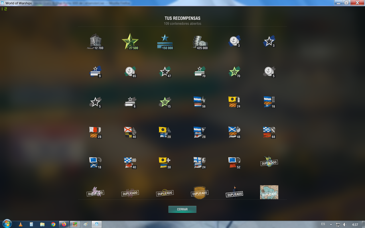Click the gray striped star bonus with 6
The height and width of the screenshot is (228, 365).
tap(130, 102)
